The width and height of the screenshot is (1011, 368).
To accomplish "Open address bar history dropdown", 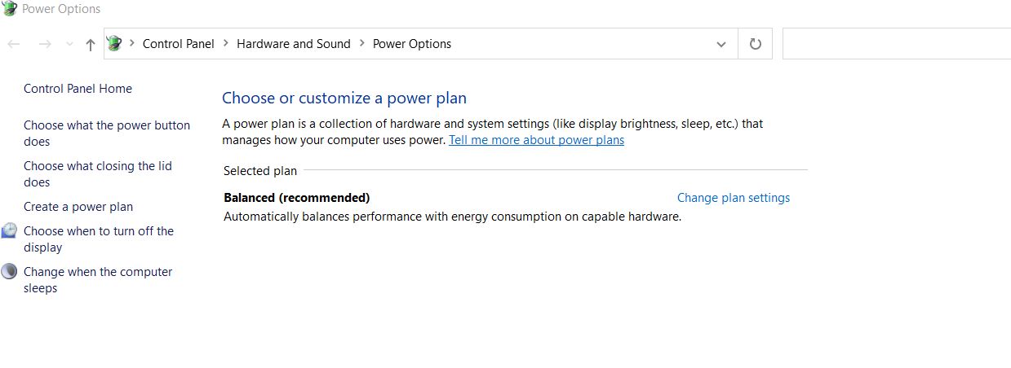I will (x=721, y=45).
